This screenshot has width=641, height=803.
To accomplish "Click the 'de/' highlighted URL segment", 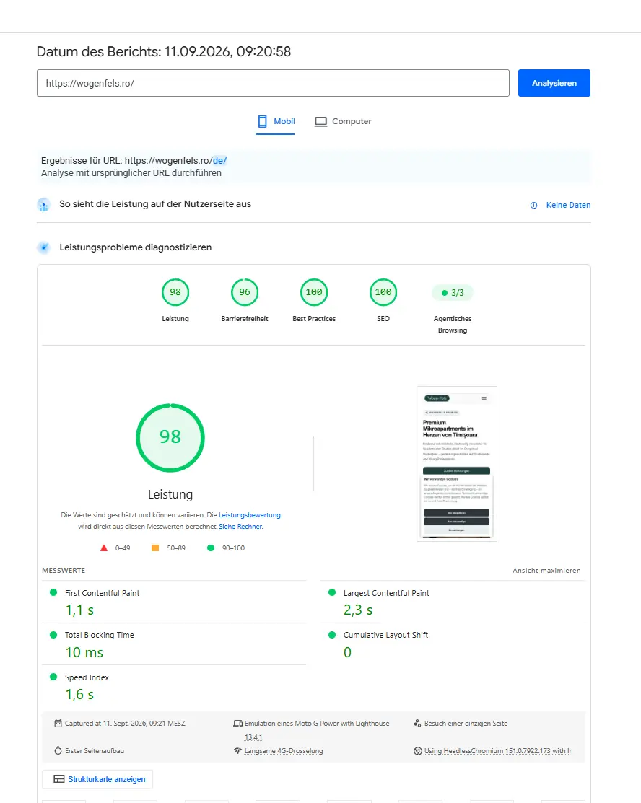I will point(219,161).
